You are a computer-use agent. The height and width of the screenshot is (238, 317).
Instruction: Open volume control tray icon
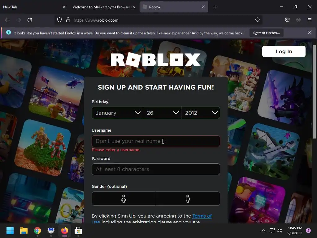click(280, 231)
